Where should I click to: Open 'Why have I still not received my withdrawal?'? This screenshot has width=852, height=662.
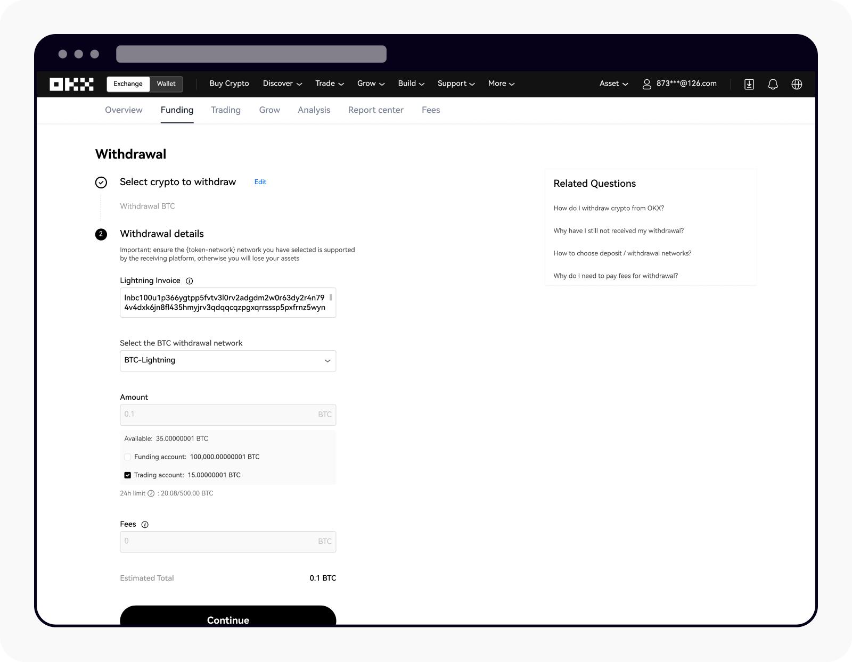pyautogui.click(x=618, y=231)
